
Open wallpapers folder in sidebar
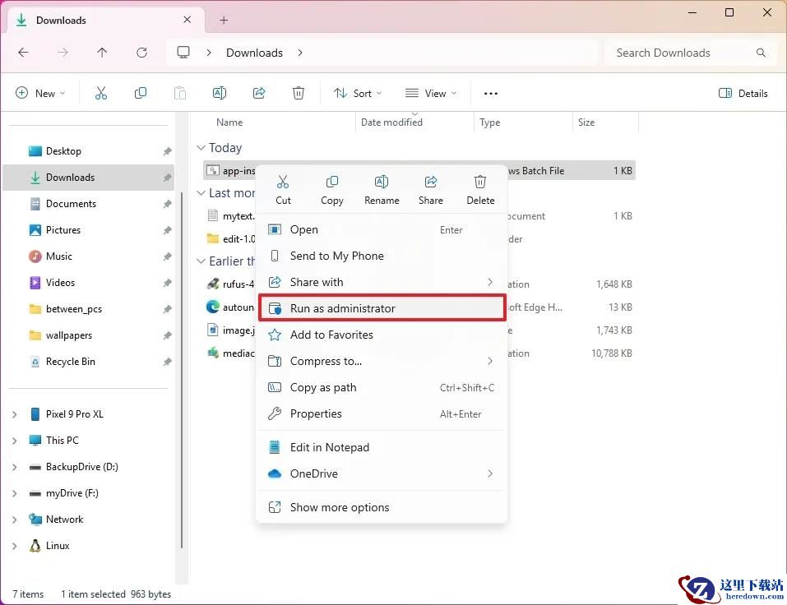88,335
